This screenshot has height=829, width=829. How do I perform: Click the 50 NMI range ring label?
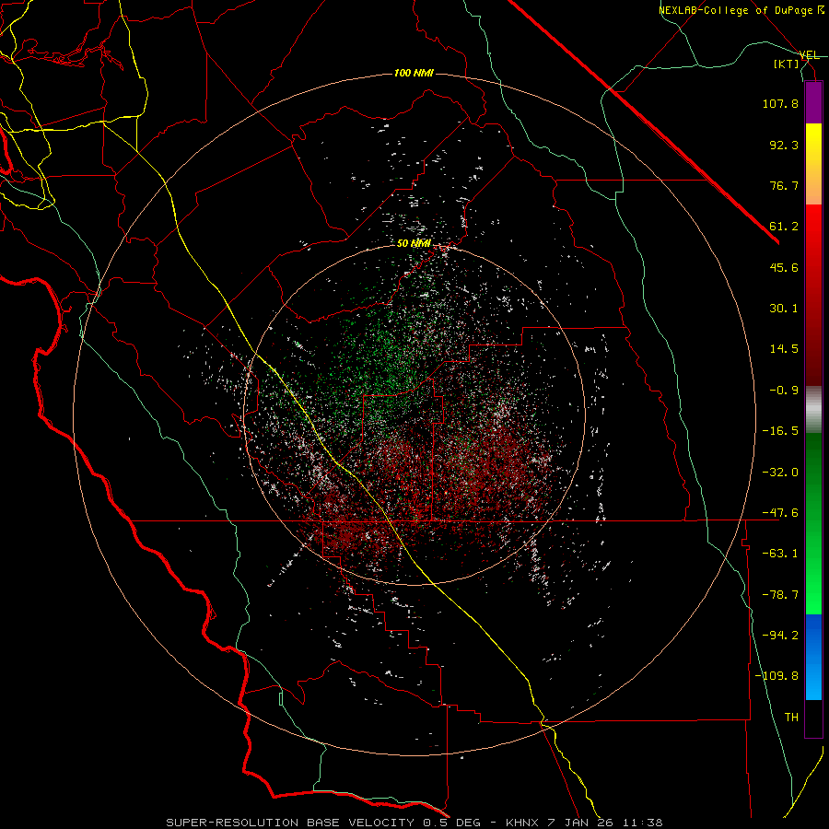tap(414, 243)
